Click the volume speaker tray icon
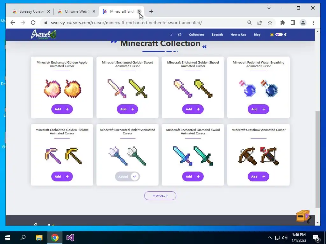 285,238
